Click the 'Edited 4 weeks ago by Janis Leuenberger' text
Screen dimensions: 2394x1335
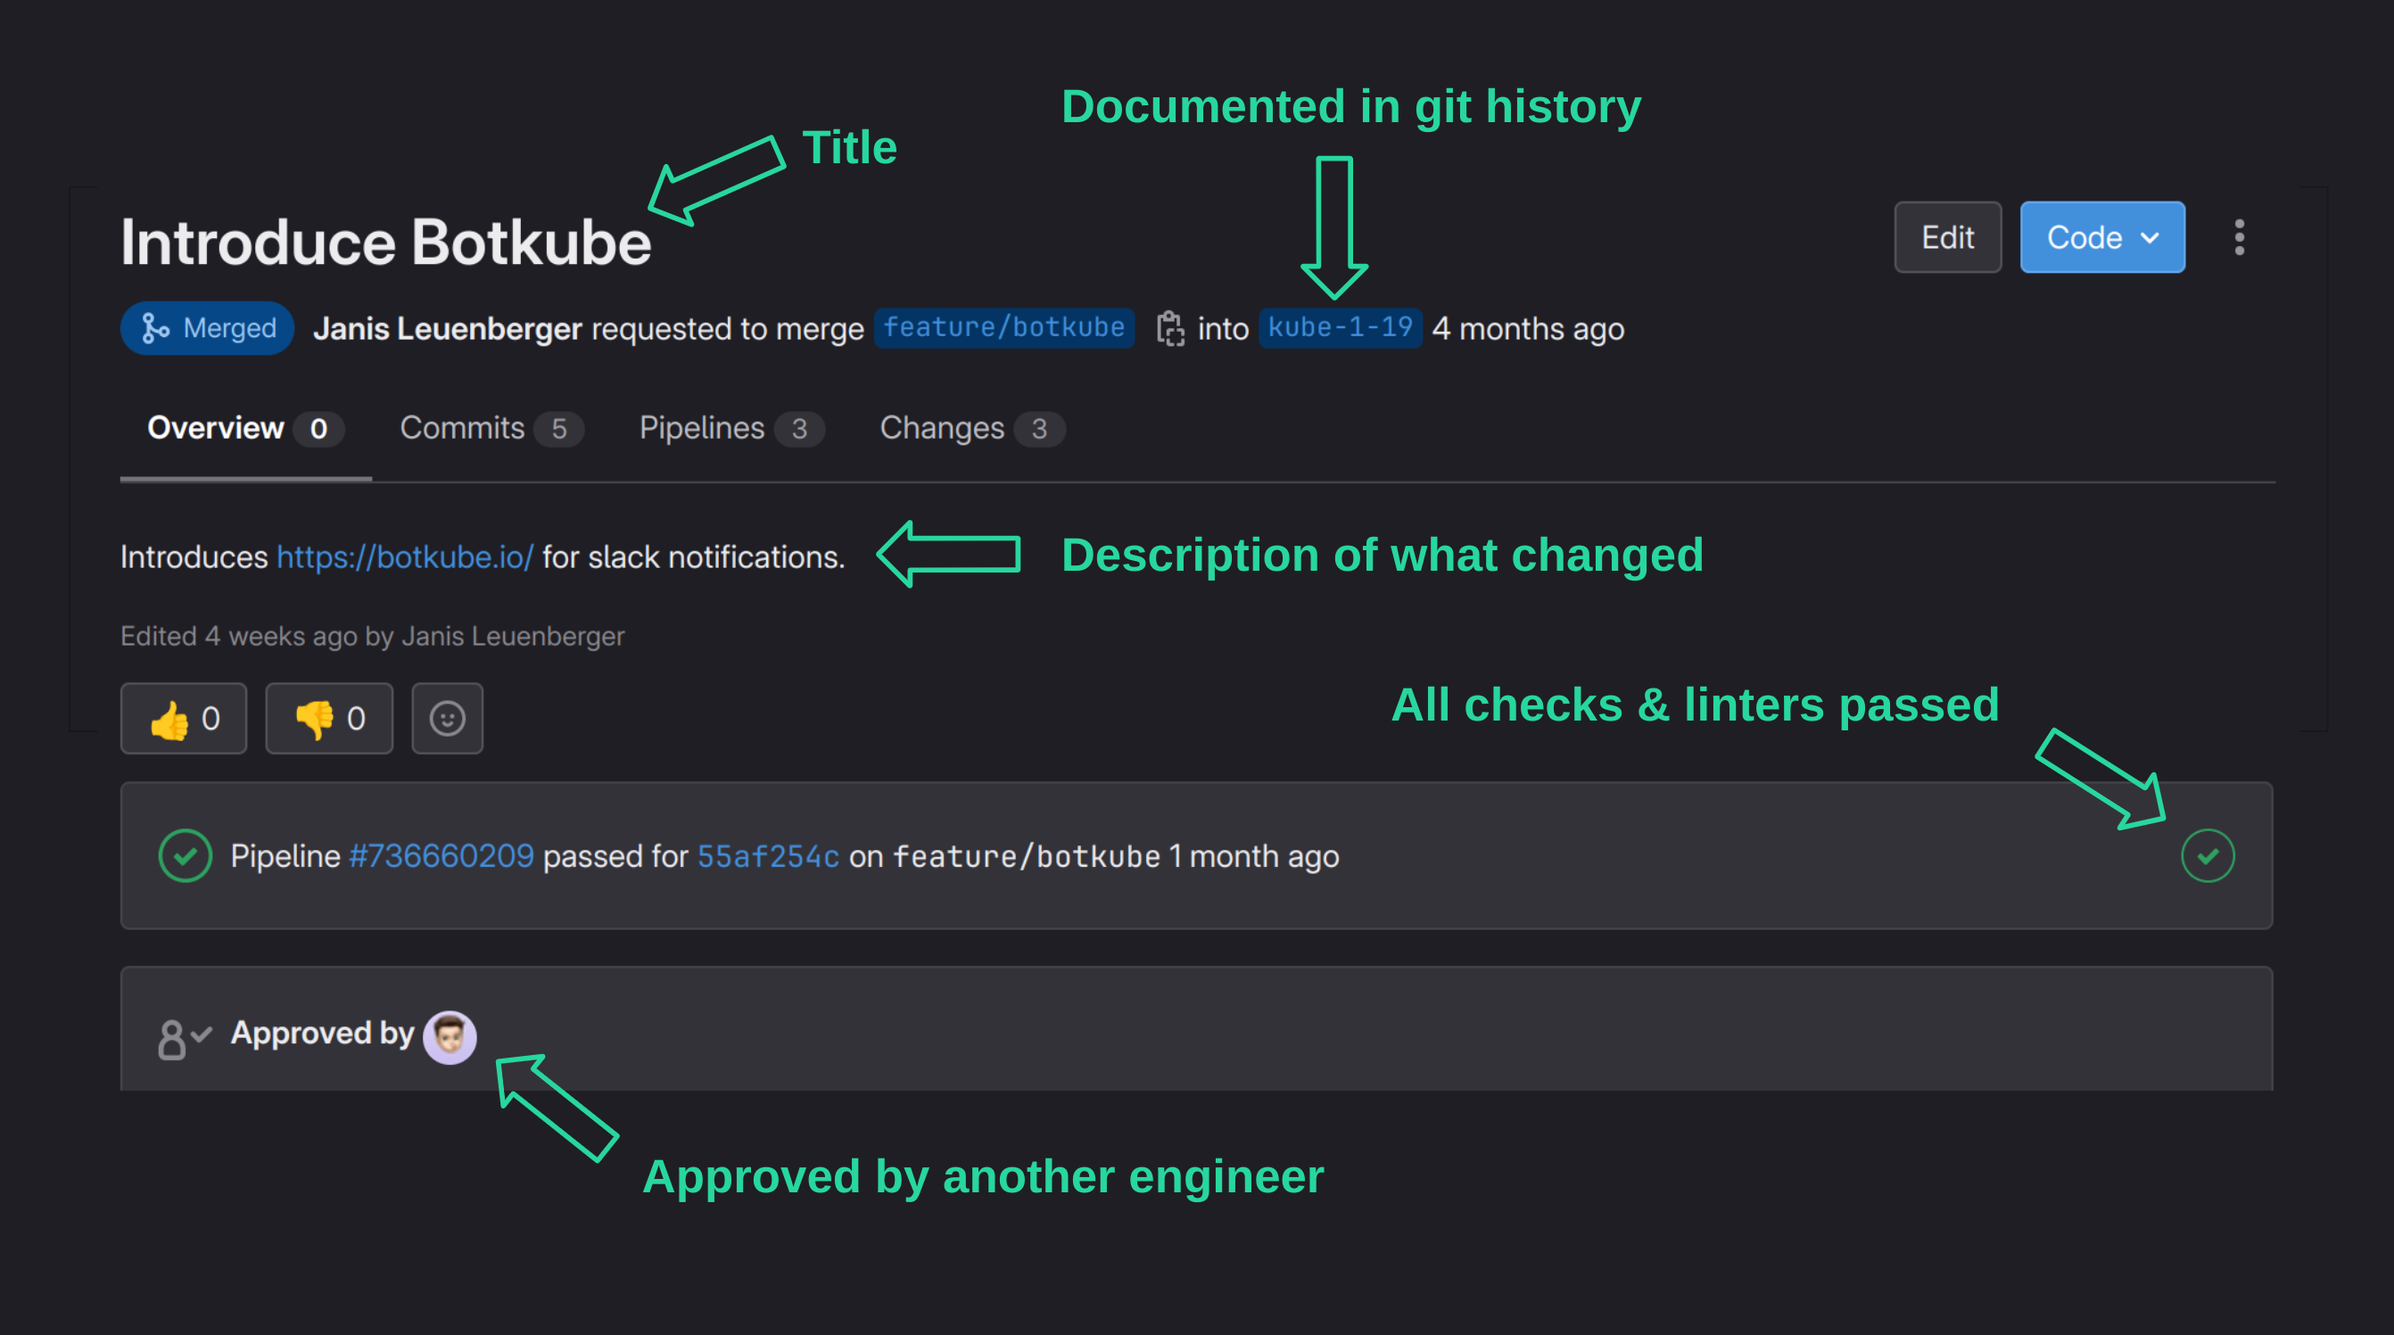pyautogui.click(x=373, y=637)
